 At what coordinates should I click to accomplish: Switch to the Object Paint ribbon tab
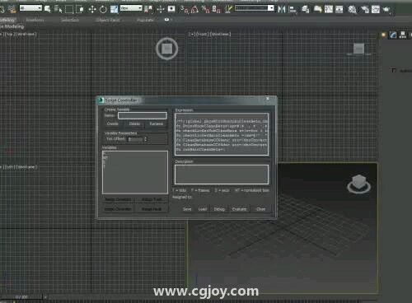click(x=108, y=20)
